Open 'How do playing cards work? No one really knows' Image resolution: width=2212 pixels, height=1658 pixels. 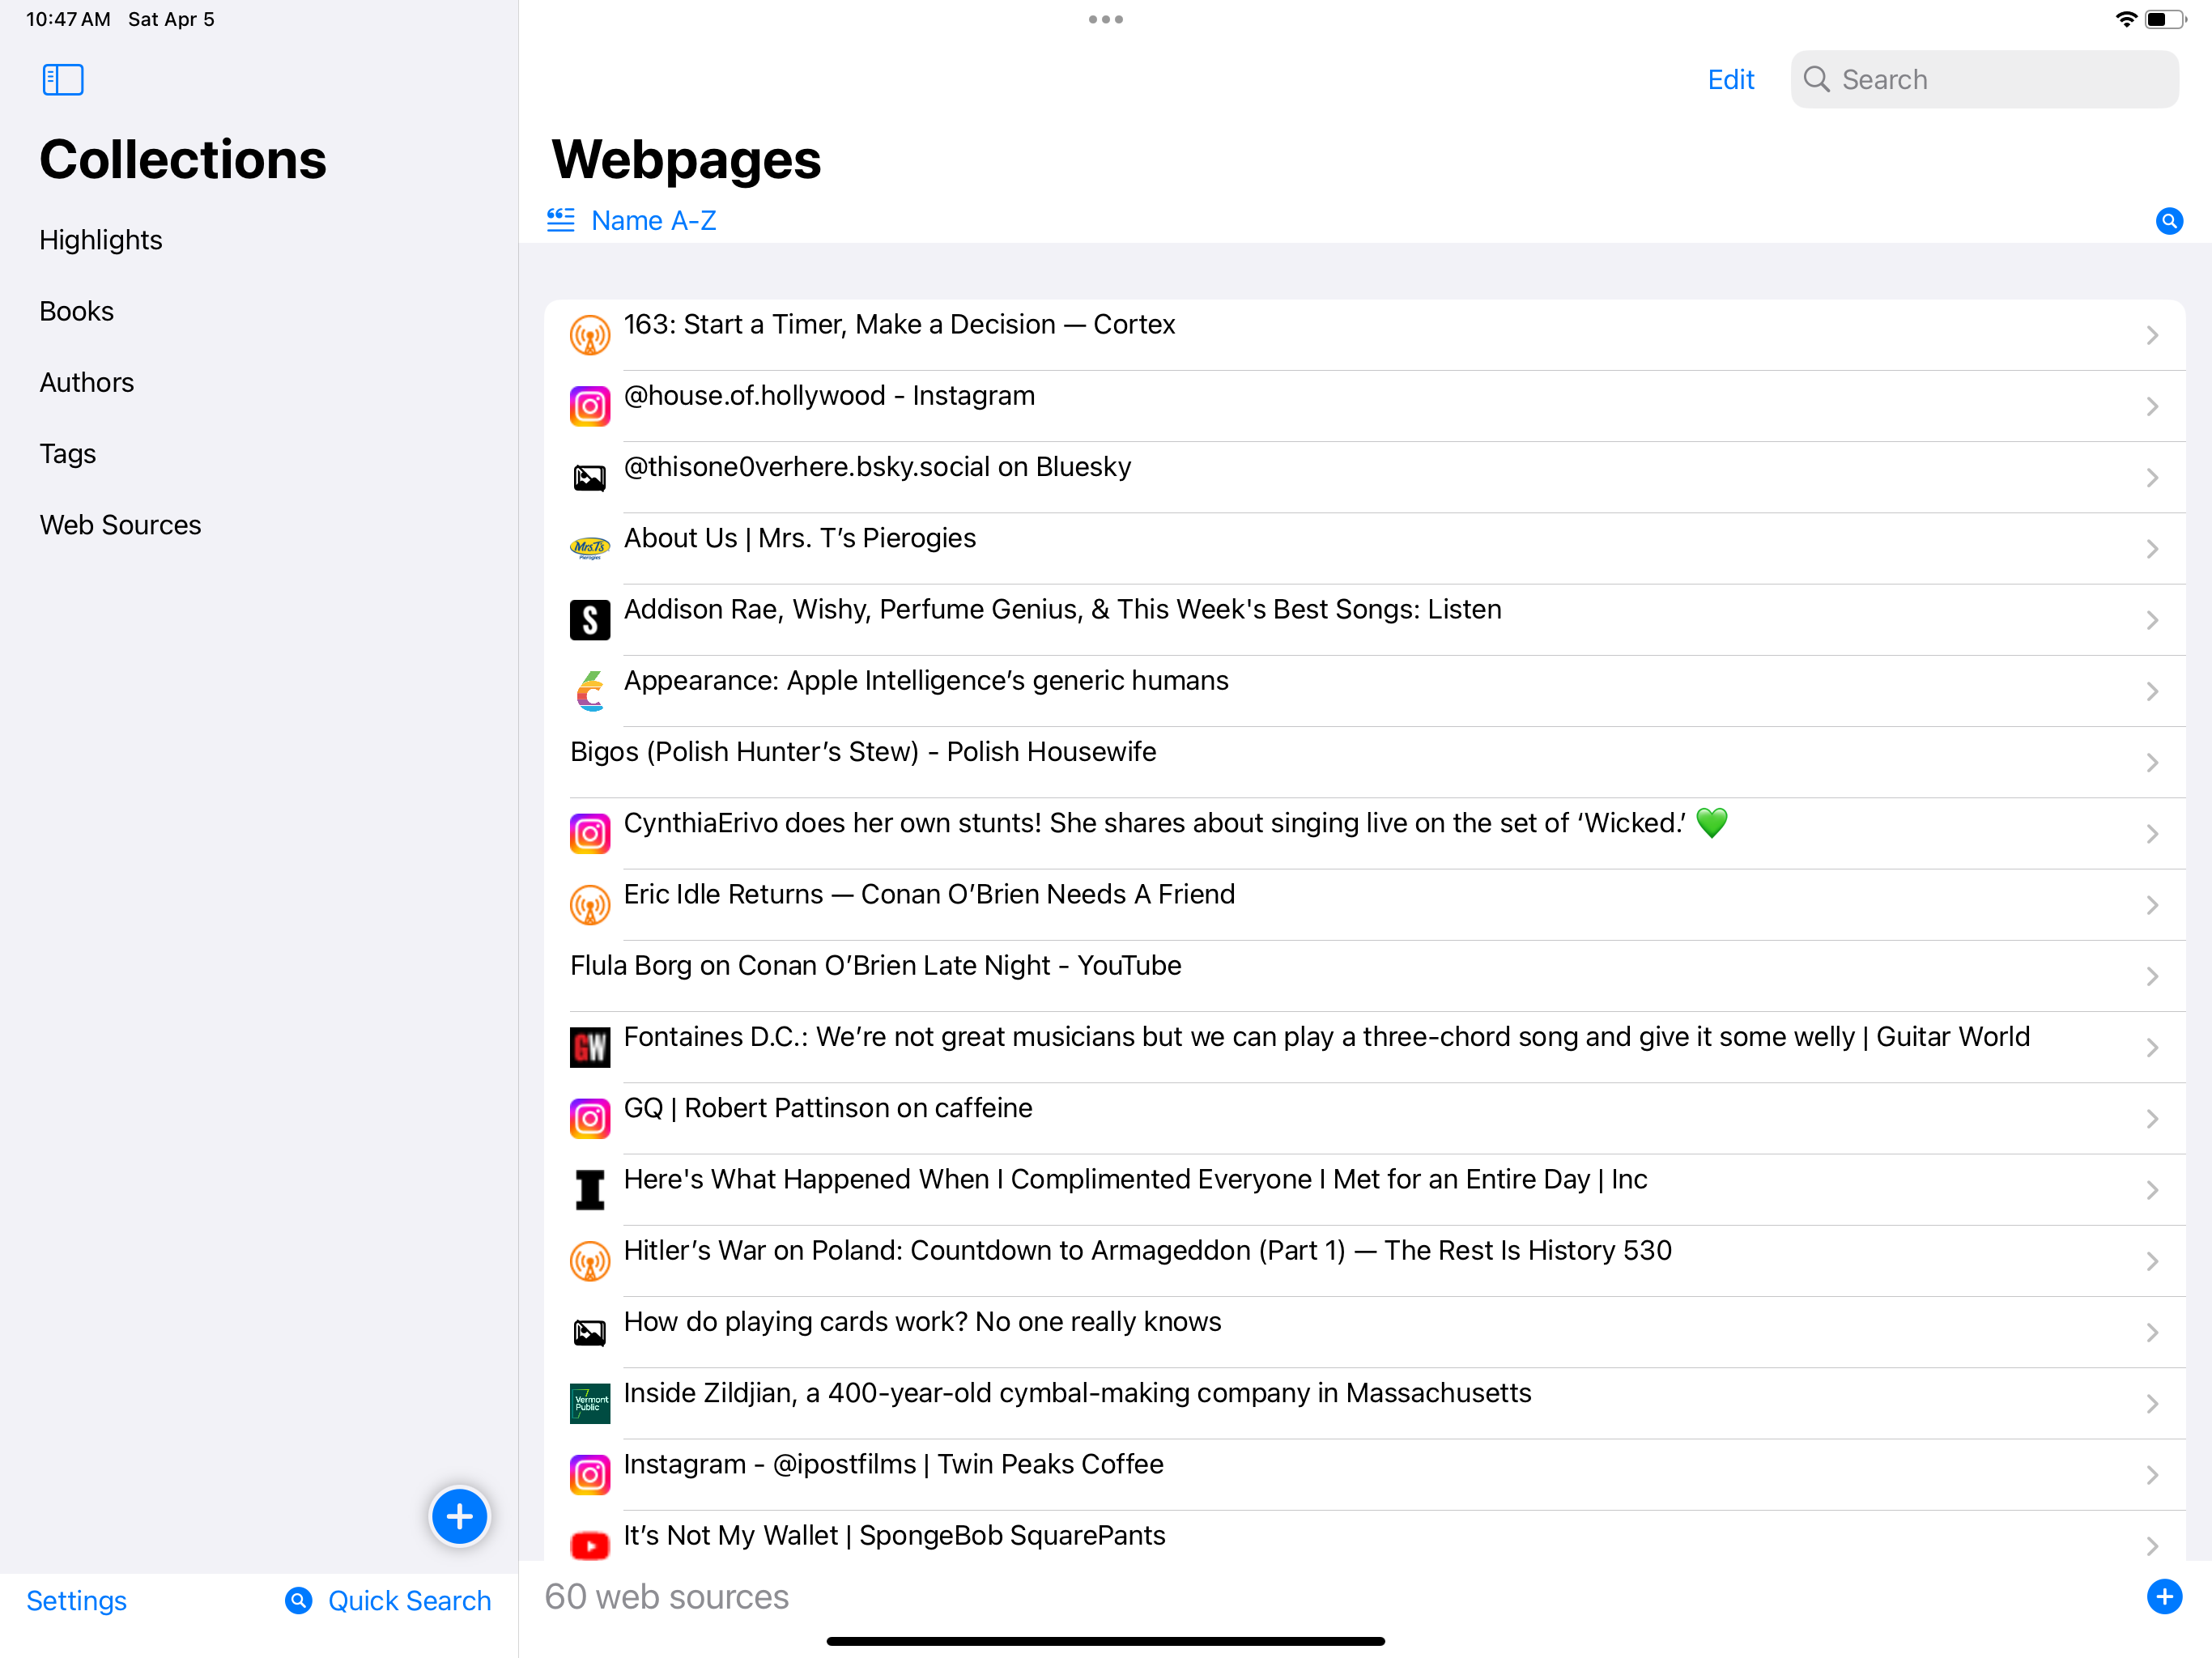[1364, 1332]
